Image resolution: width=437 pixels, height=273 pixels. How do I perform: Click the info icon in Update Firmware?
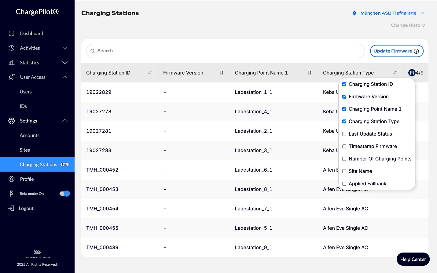(416, 51)
